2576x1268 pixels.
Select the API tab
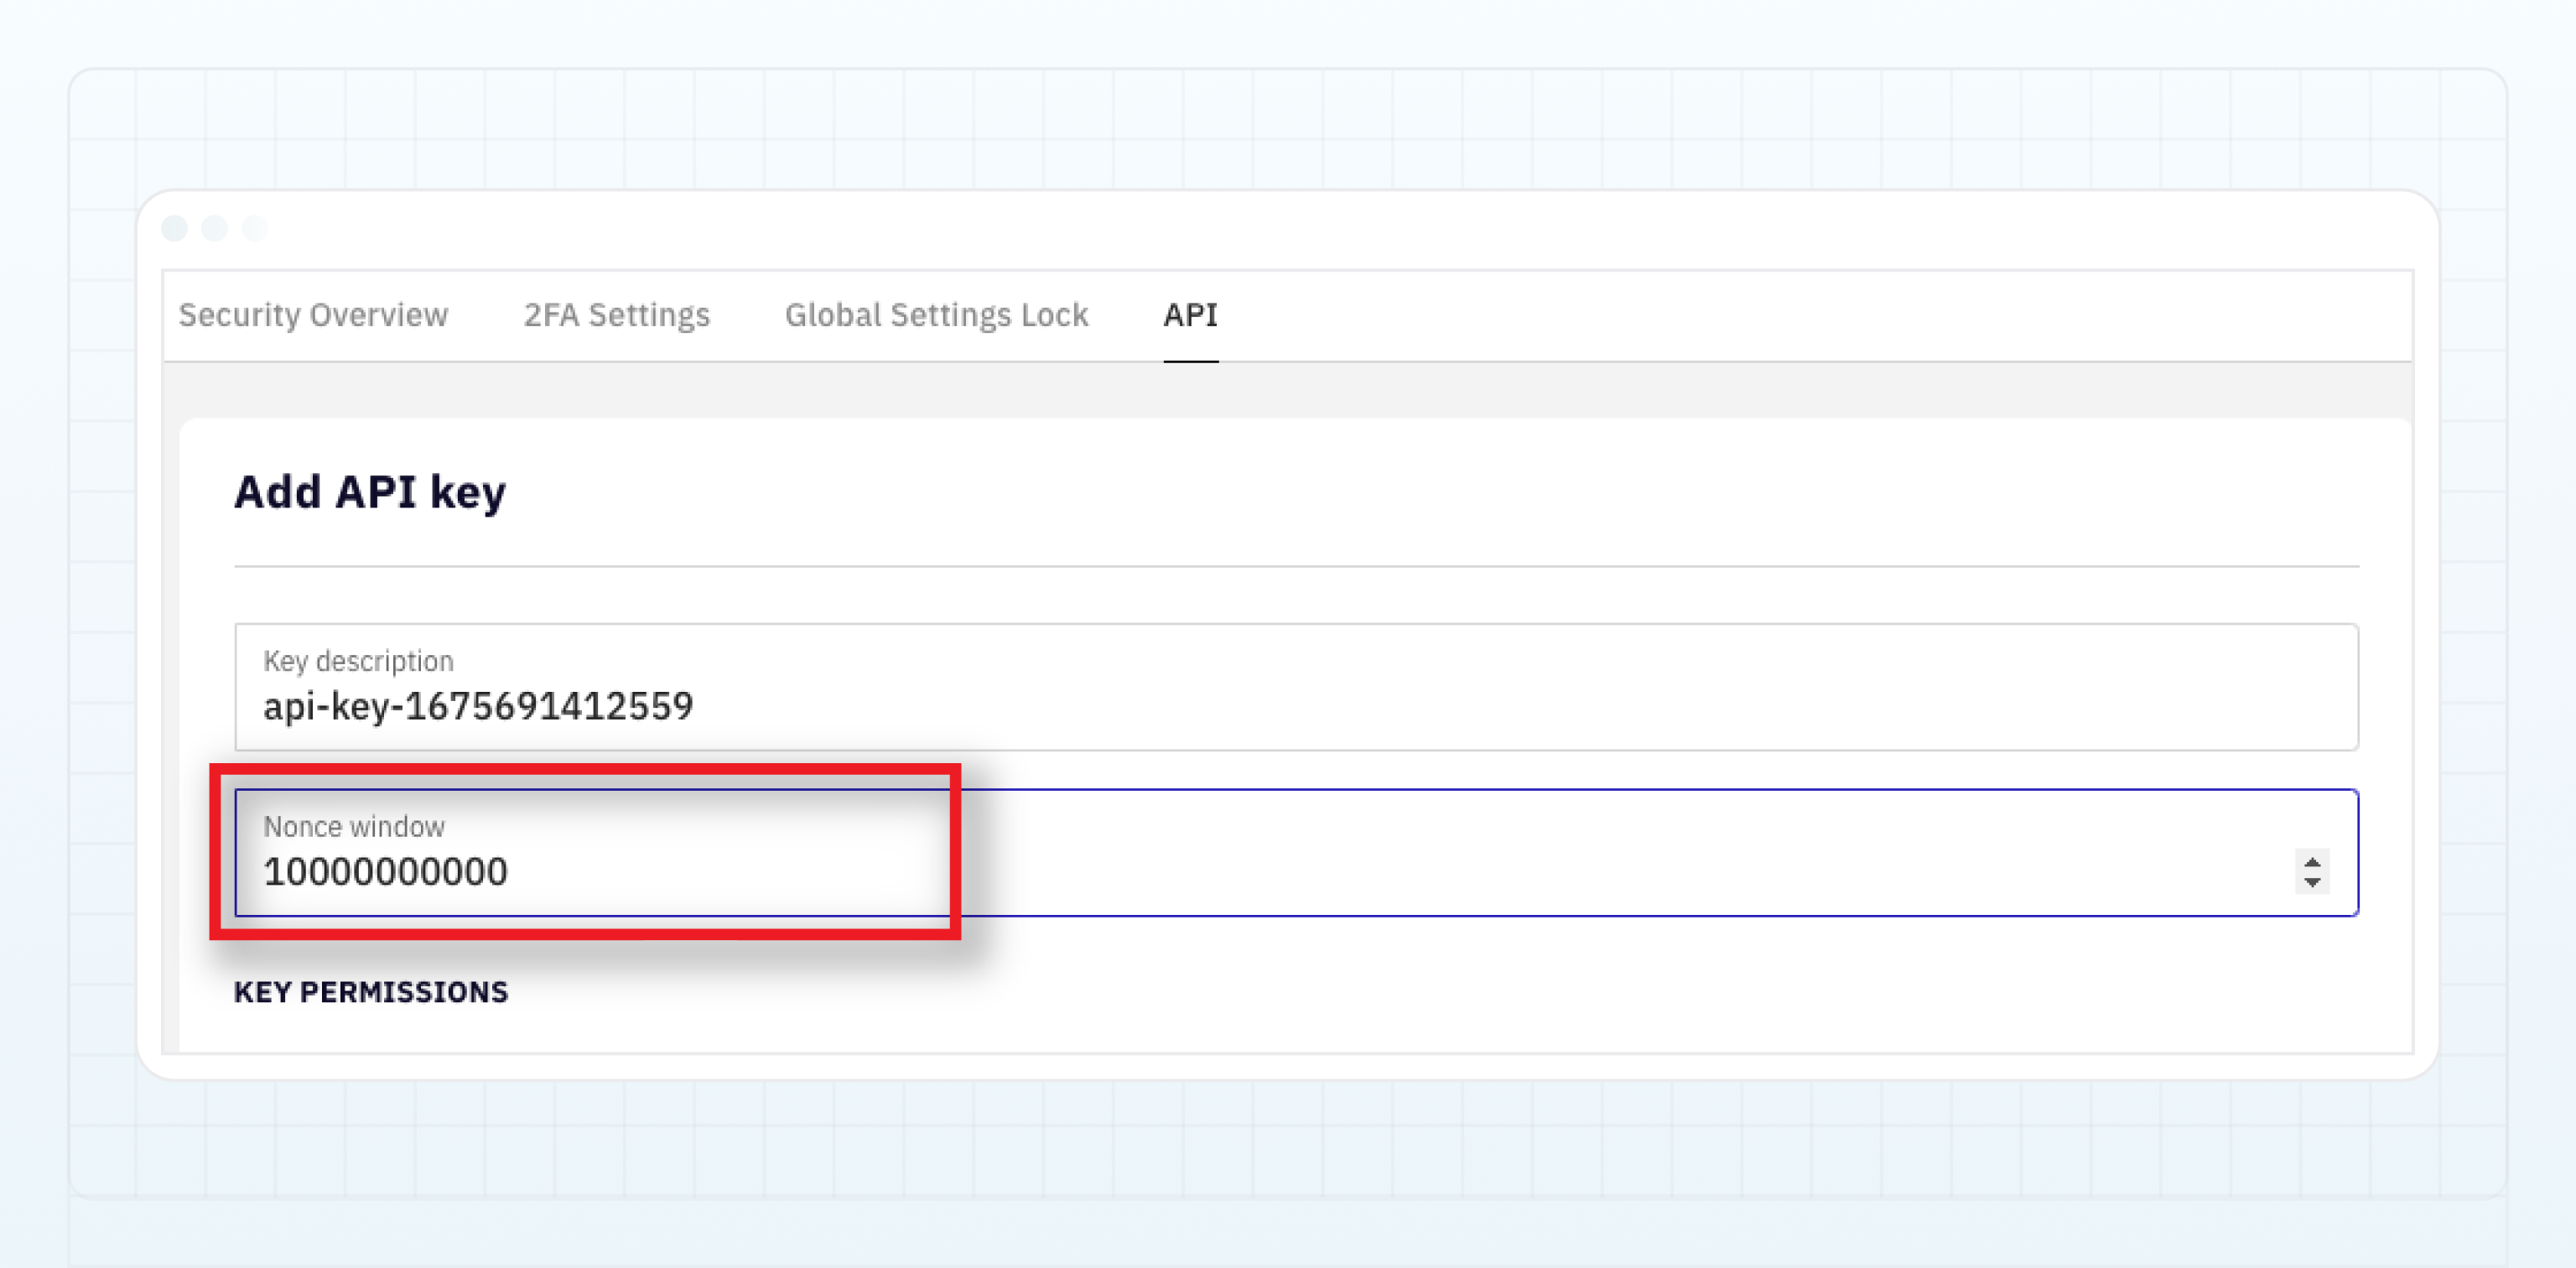coord(1190,315)
